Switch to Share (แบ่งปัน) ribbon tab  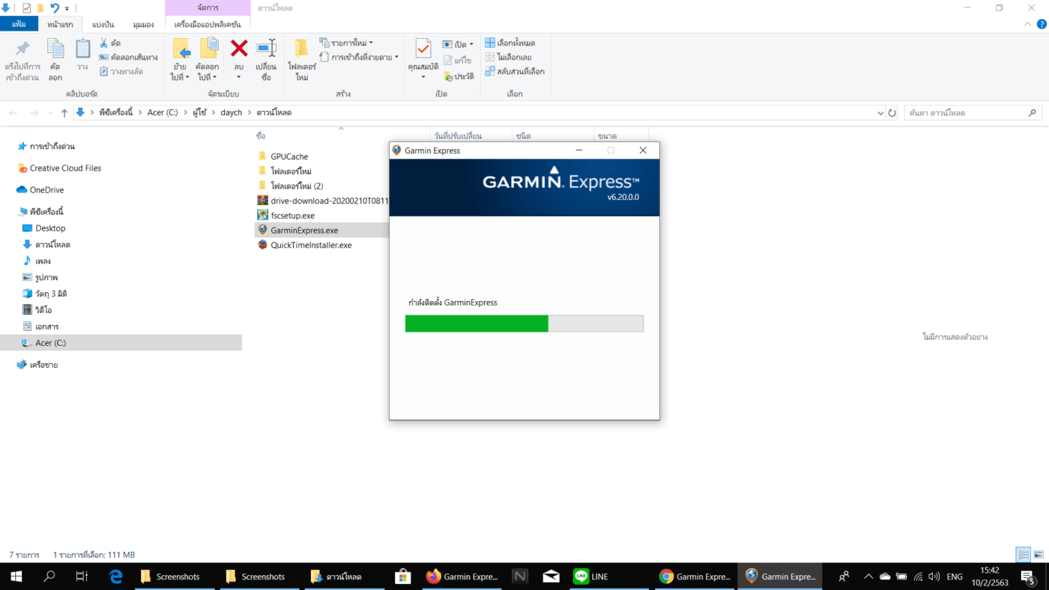pos(103,24)
